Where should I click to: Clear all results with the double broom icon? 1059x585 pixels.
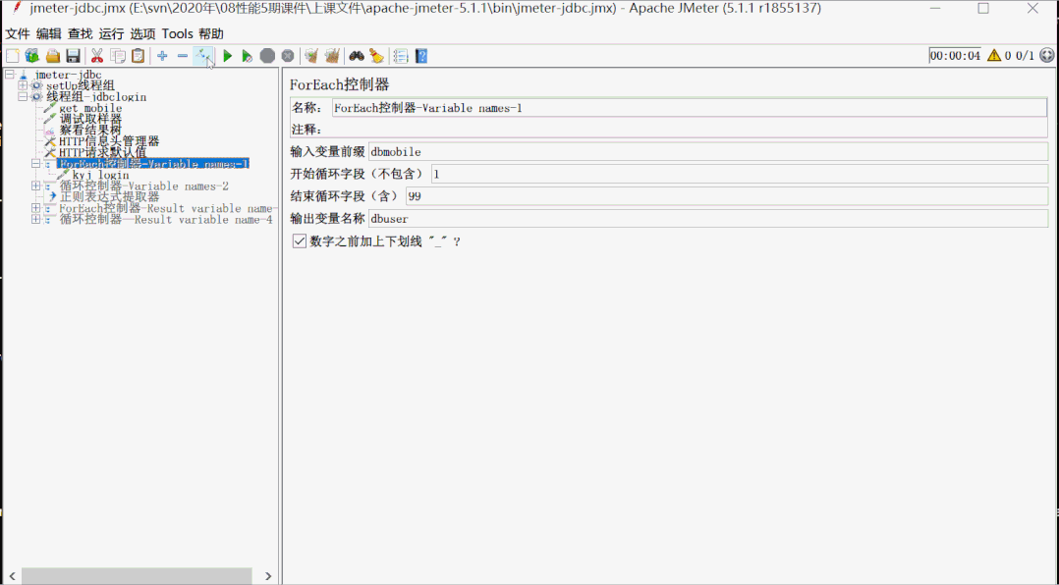coord(332,56)
